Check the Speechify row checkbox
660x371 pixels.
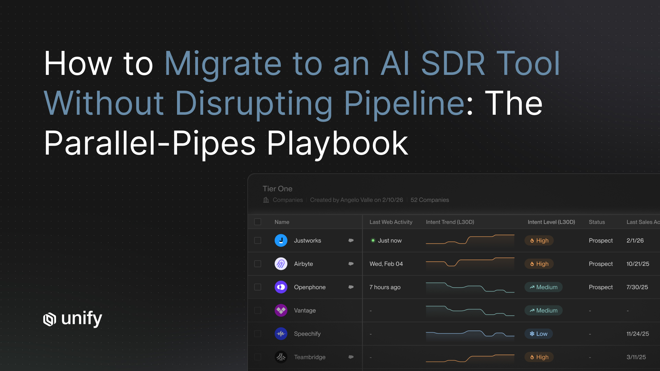click(257, 334)
